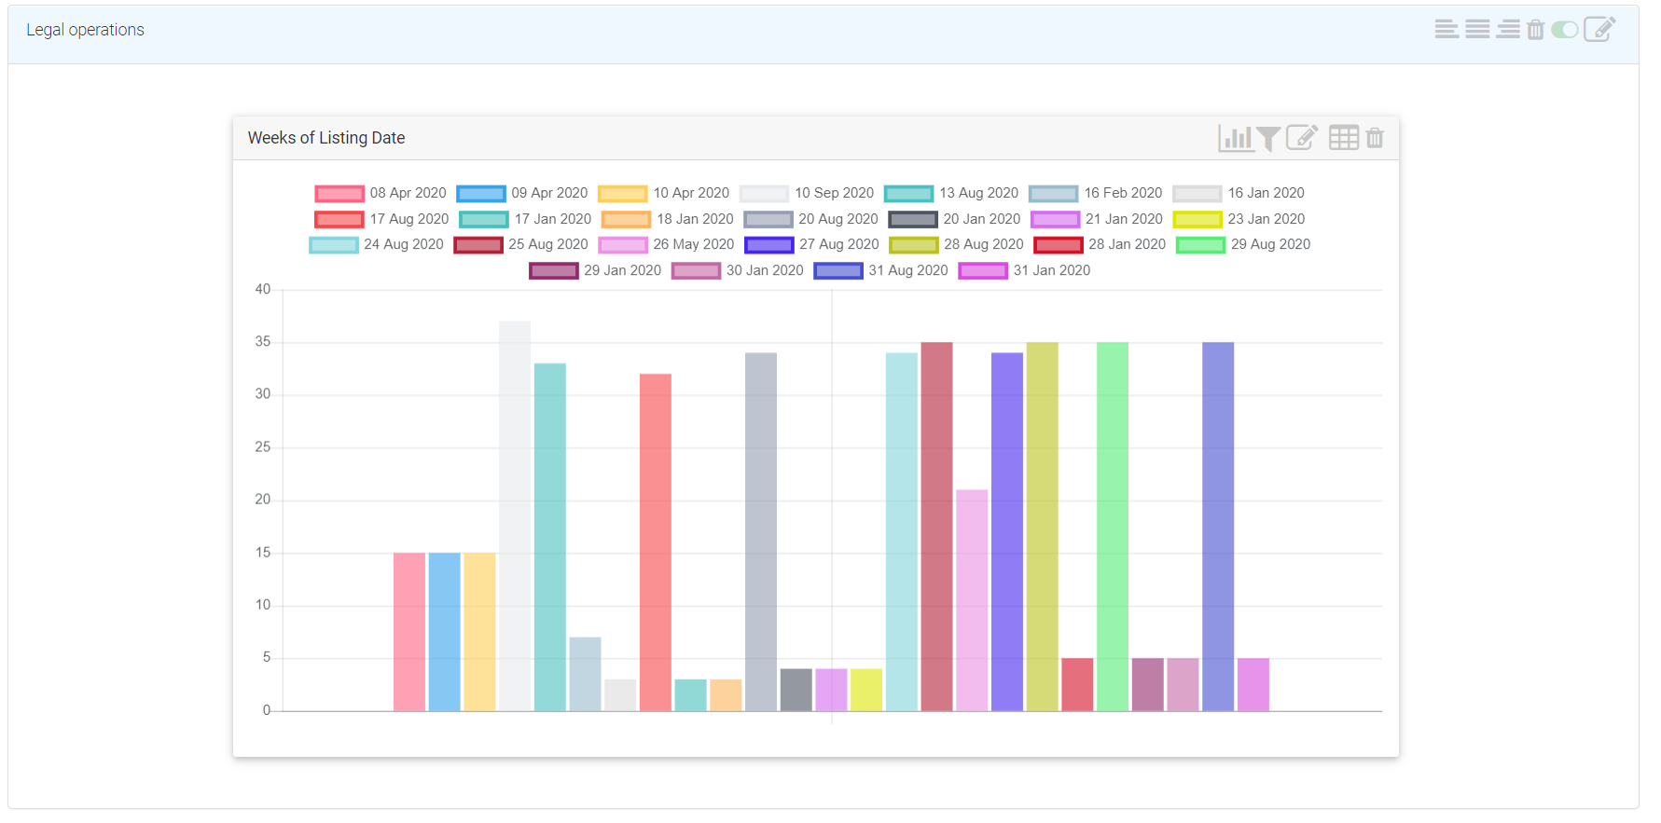Screen dimensions: 1661x823
Task: Open chart type bar graph icon
Action: [1235, 138]
